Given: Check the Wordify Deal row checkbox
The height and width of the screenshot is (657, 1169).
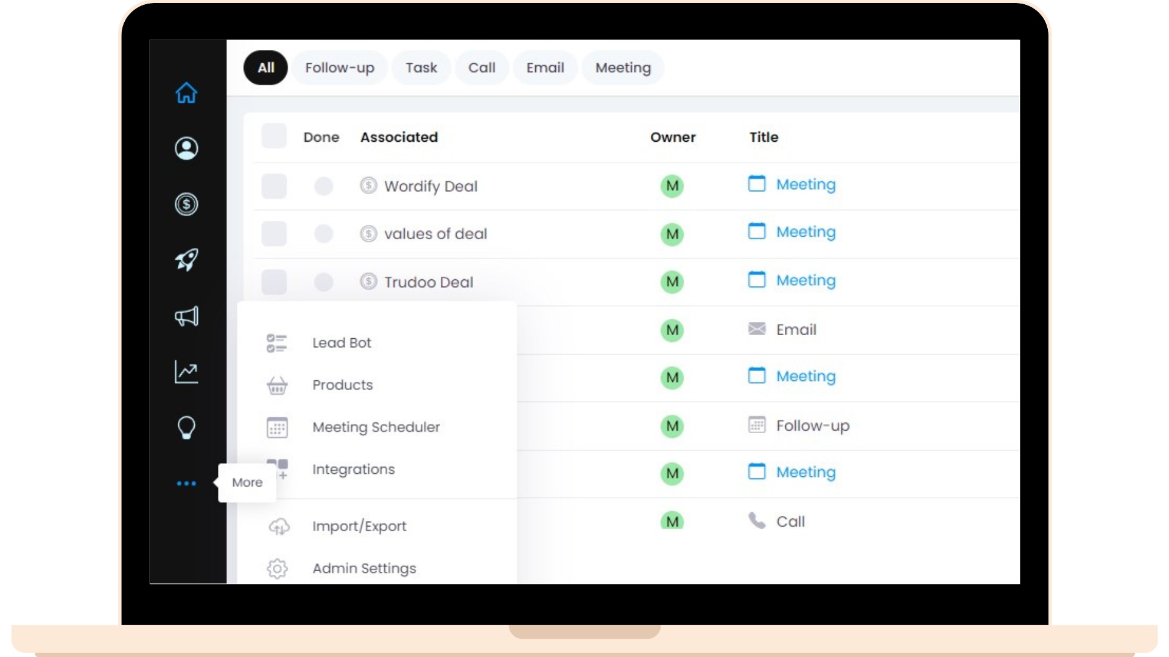Looking at the screenshot, I should 274,186.
